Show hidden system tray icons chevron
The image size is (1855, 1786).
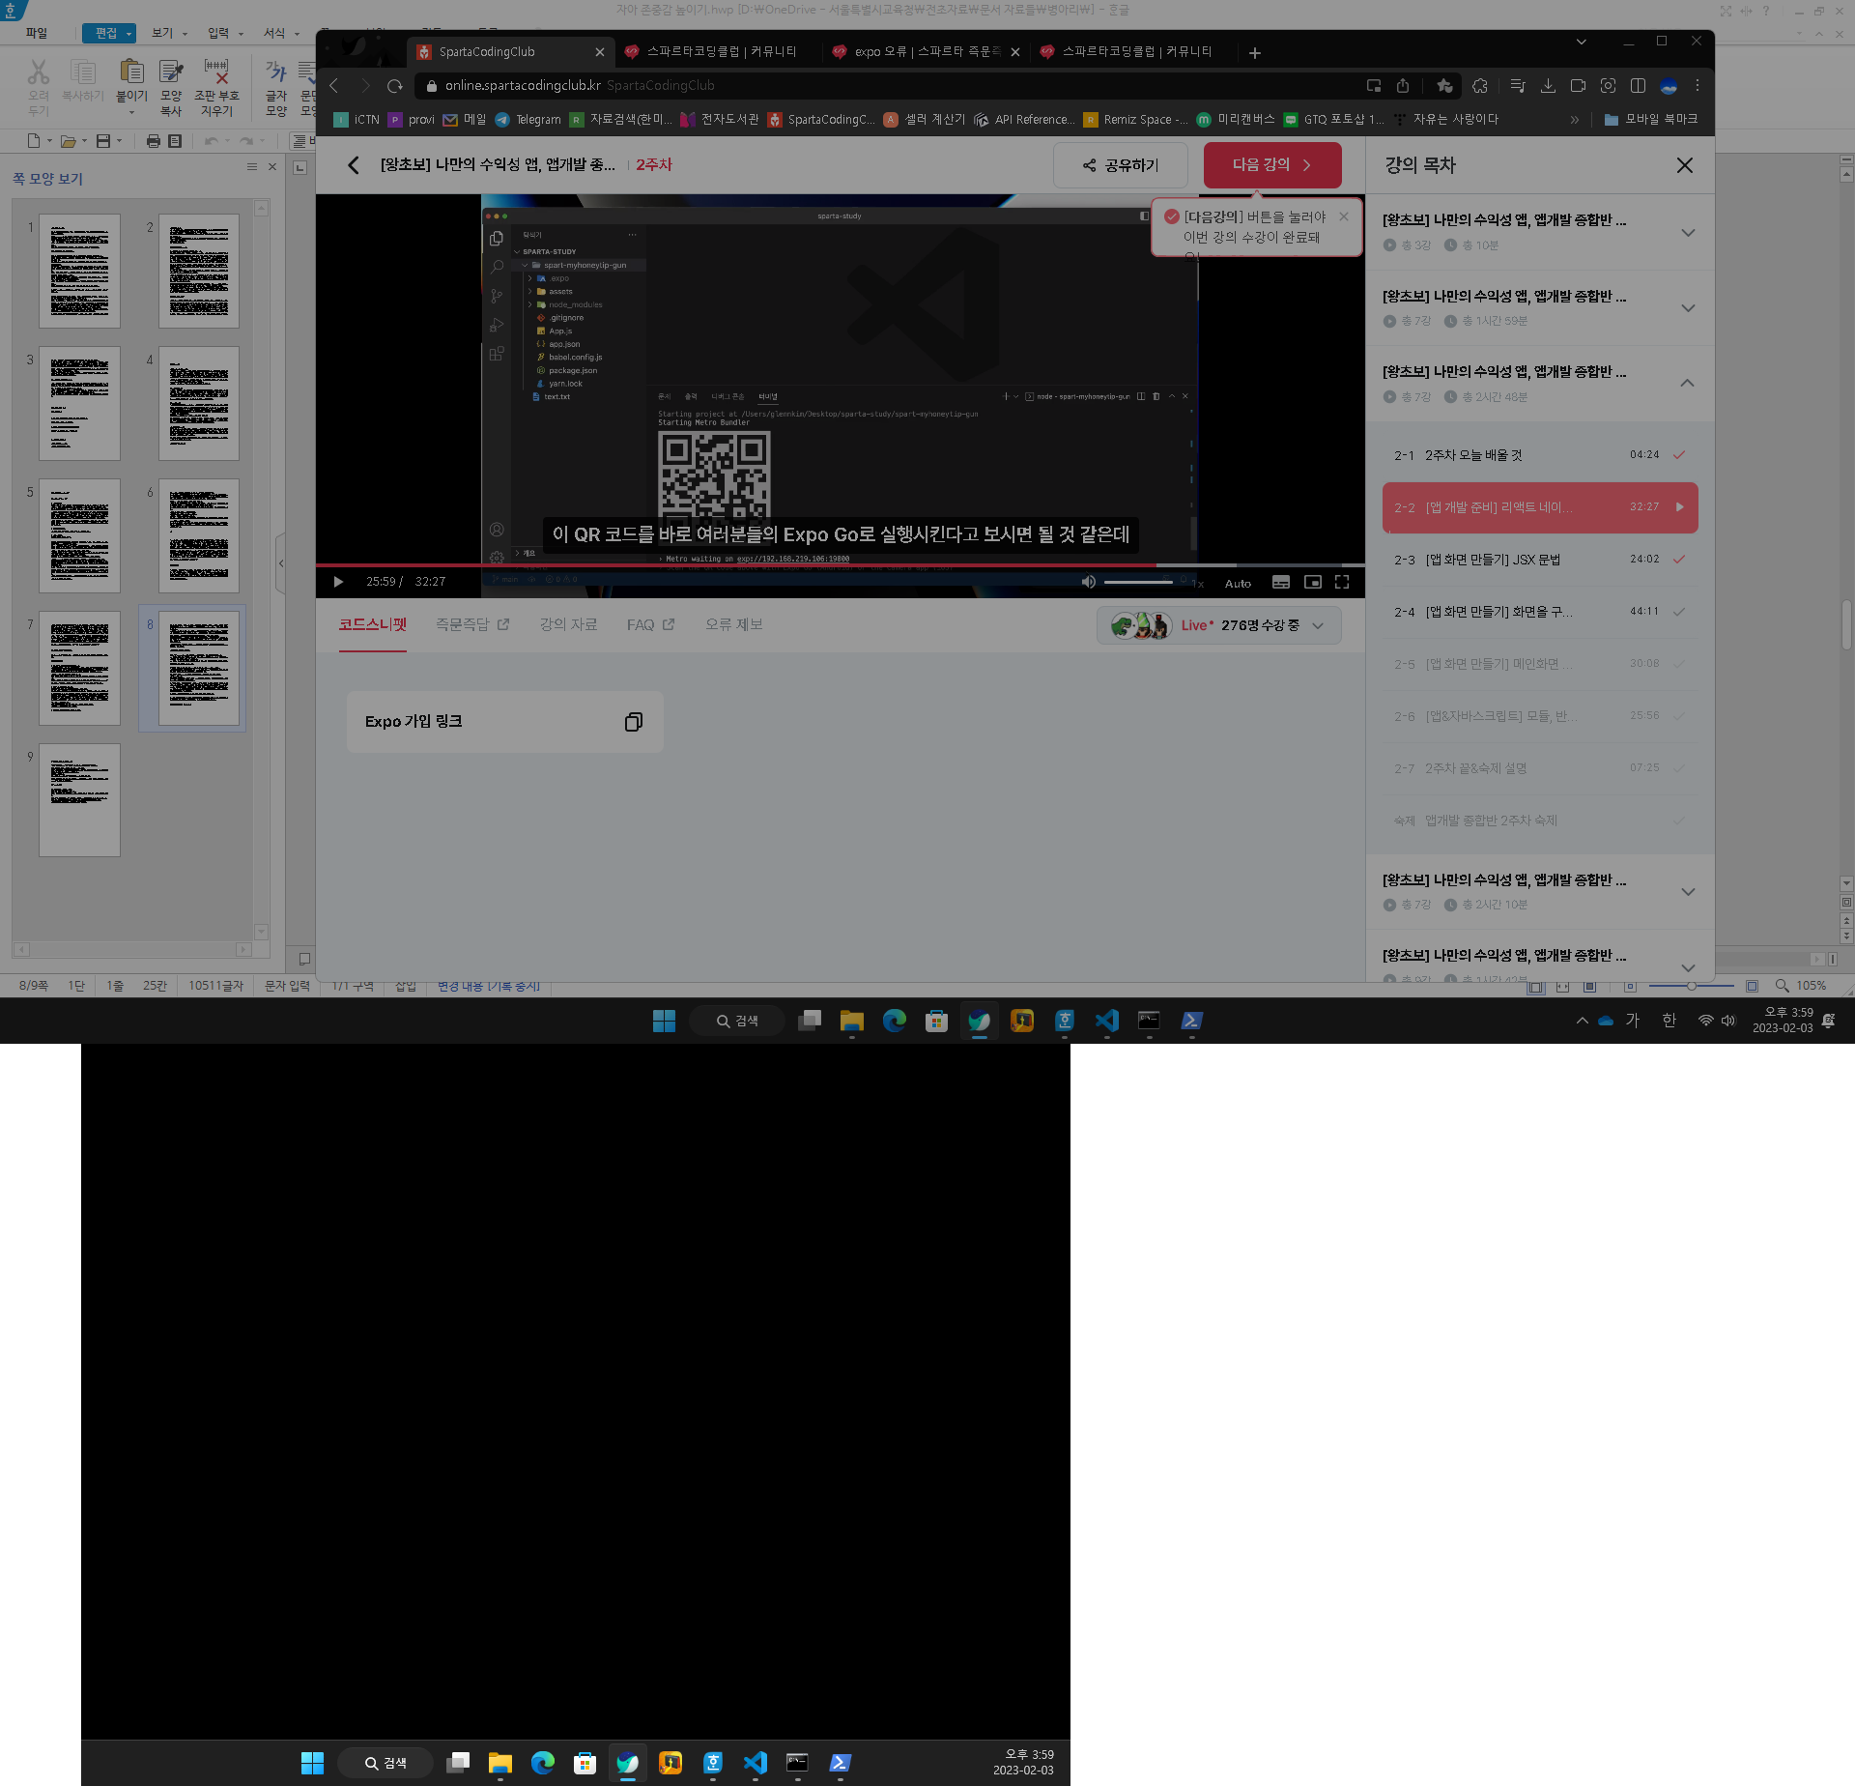click(x=1582, y=1021)
